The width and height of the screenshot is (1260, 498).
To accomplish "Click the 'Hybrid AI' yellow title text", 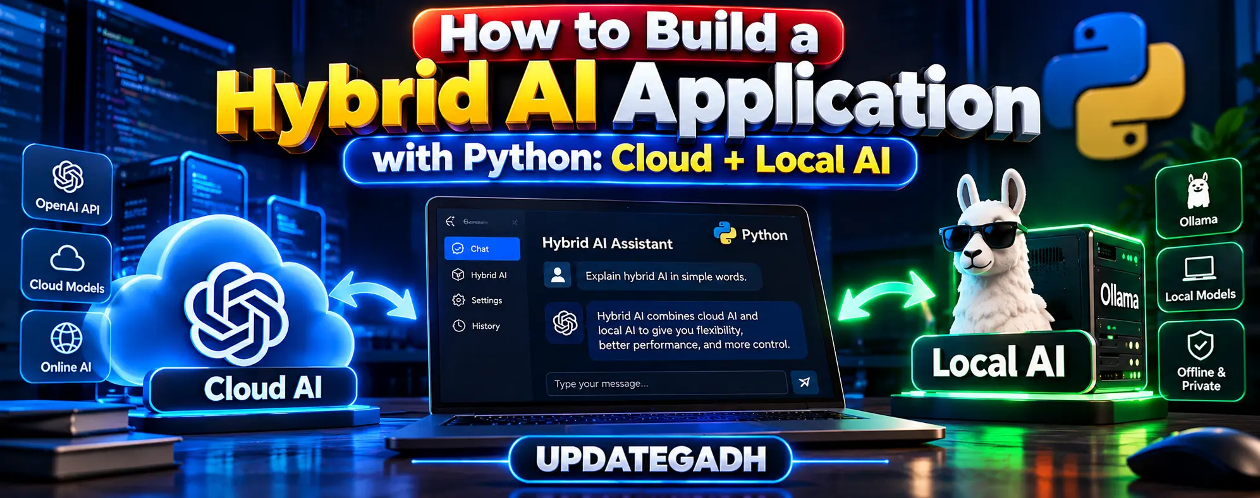I will click(407, 103).
